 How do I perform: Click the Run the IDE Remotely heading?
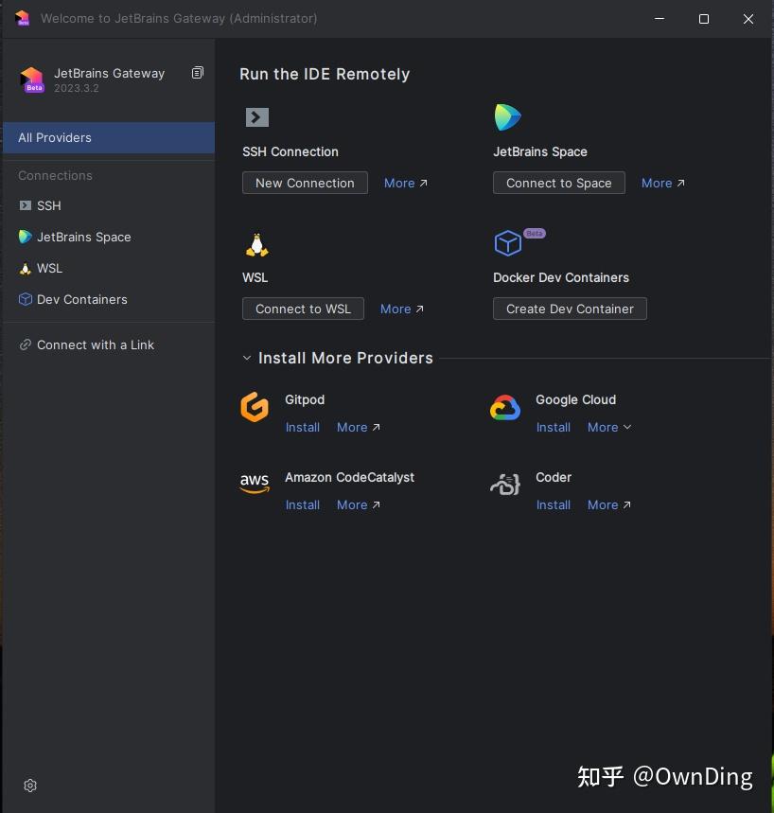tap(325, 74)
